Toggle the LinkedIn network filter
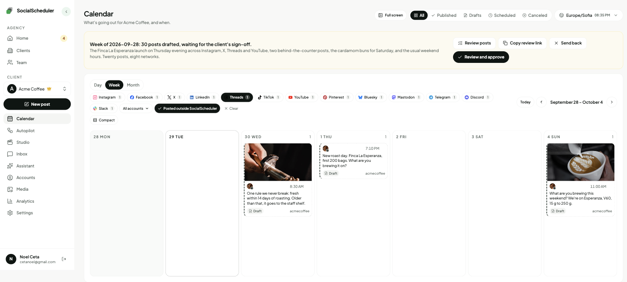627x282 pixels. point(202,97)
